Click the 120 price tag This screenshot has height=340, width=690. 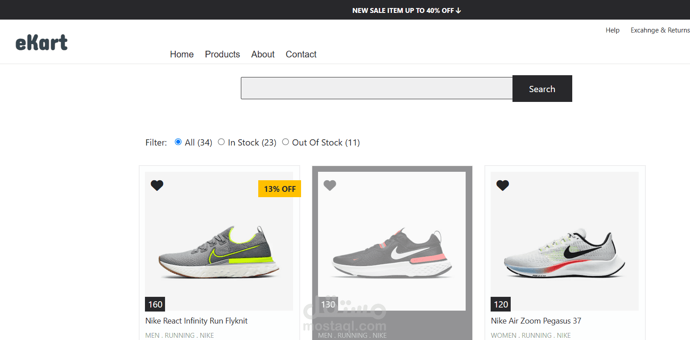pos(501,304)
